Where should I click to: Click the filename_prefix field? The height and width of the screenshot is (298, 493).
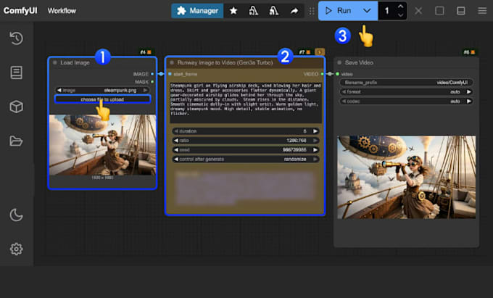coord(406,83)
